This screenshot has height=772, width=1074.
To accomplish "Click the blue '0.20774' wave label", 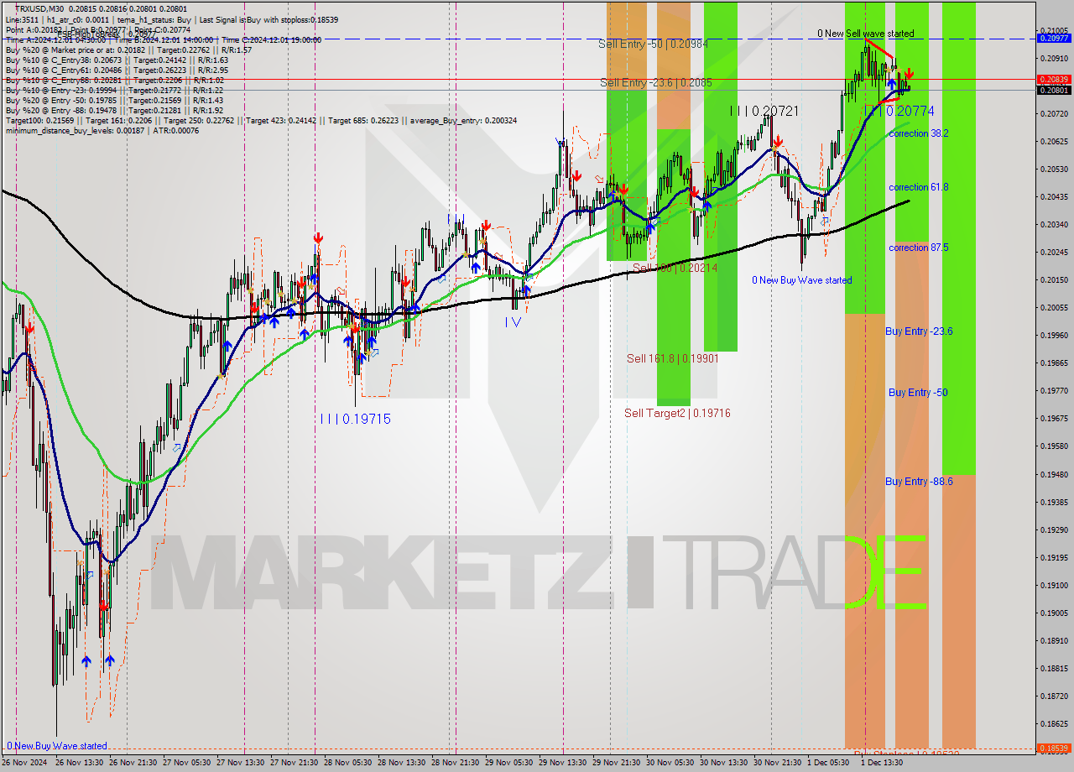I will click(910, 111).
